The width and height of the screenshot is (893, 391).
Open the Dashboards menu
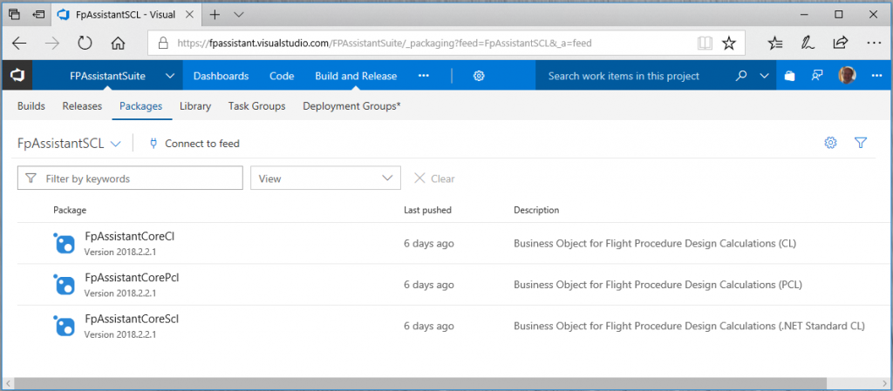pos(221,76)
